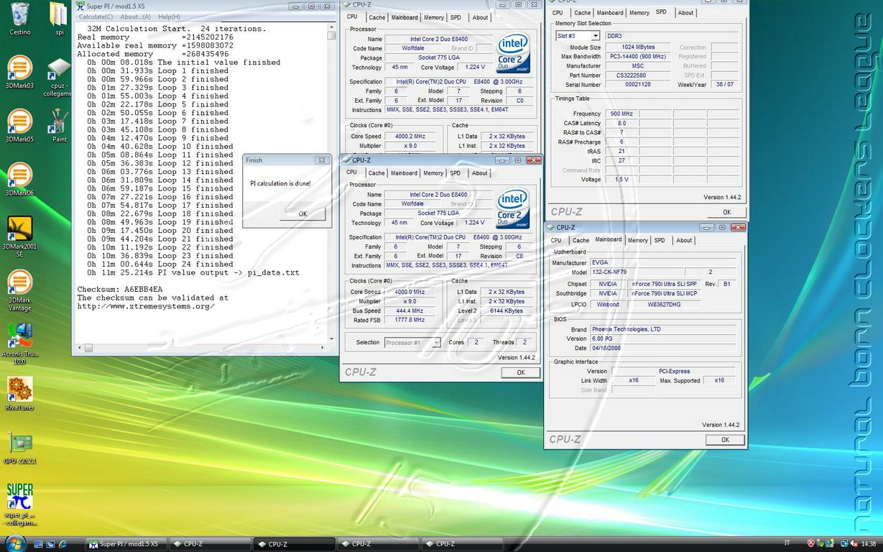
Task: Click the Super PI title bar icon
Action: [80, 6]
